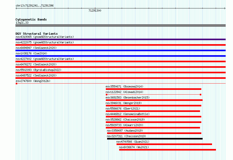233x160 pixels.
Task: Click the ruler's right arrow end
Action: (x=225, y=8)
